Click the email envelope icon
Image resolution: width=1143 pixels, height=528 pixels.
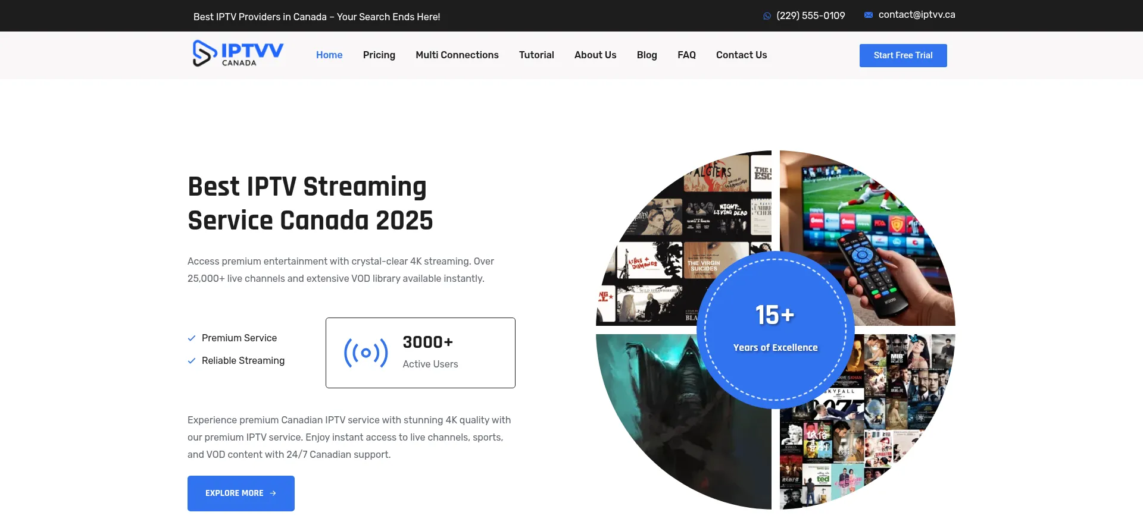(869, 15)
